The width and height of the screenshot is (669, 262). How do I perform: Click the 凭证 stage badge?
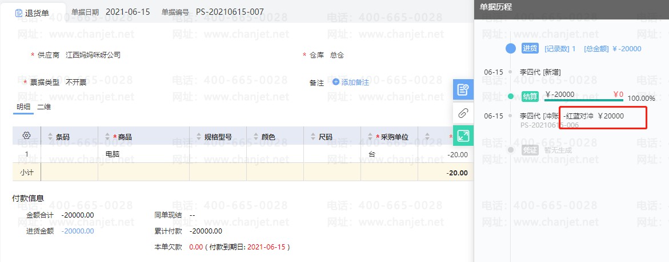click(530, 150)
